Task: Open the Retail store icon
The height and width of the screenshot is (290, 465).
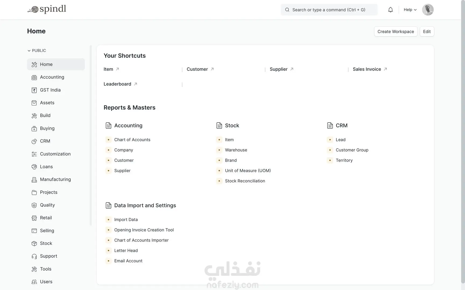Action: pos(34,218)
